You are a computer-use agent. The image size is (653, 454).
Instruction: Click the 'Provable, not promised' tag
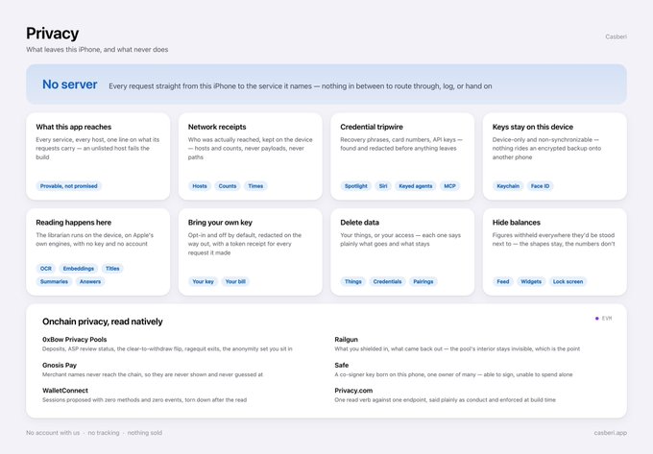pyautogui.click(x=69, y=186)
